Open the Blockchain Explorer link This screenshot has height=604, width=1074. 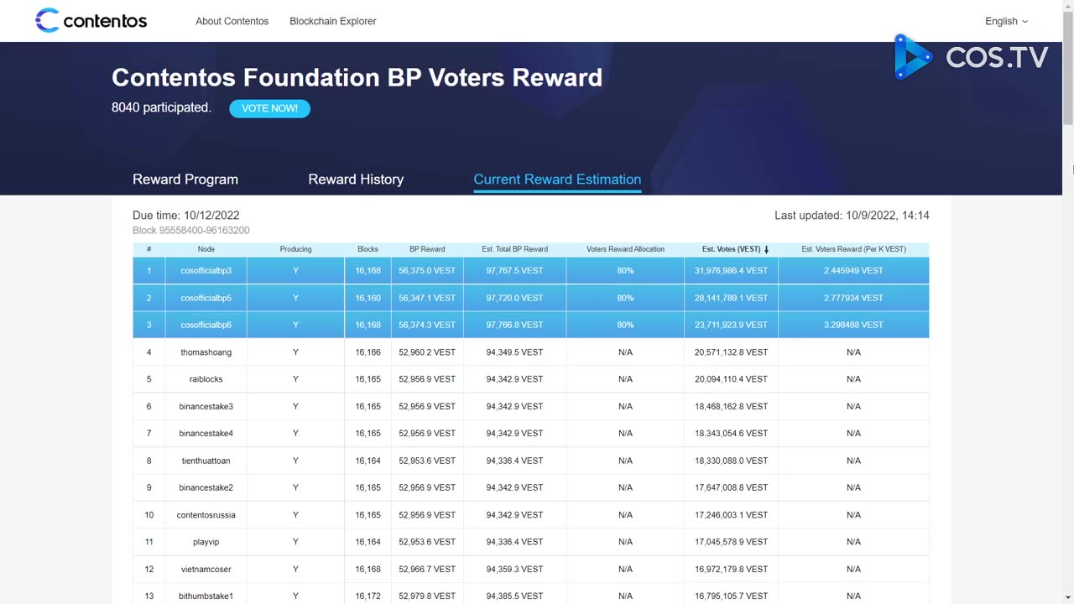click(333, 21)
